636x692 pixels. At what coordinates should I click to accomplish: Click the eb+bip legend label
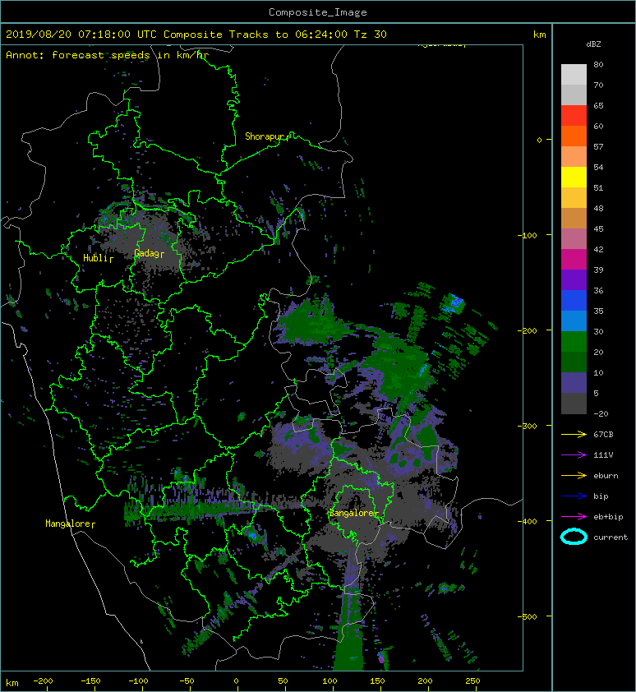[608, 517]
